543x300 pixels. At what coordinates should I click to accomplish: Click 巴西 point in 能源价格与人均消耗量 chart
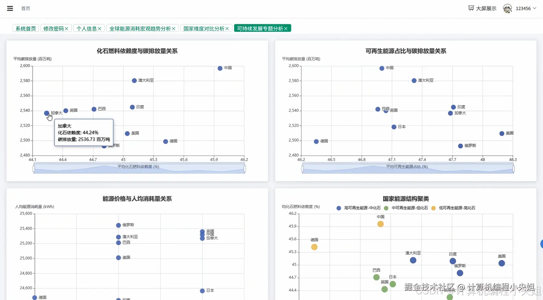coord(118,243)
